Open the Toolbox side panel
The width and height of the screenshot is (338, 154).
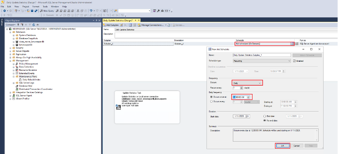[2, 22]
